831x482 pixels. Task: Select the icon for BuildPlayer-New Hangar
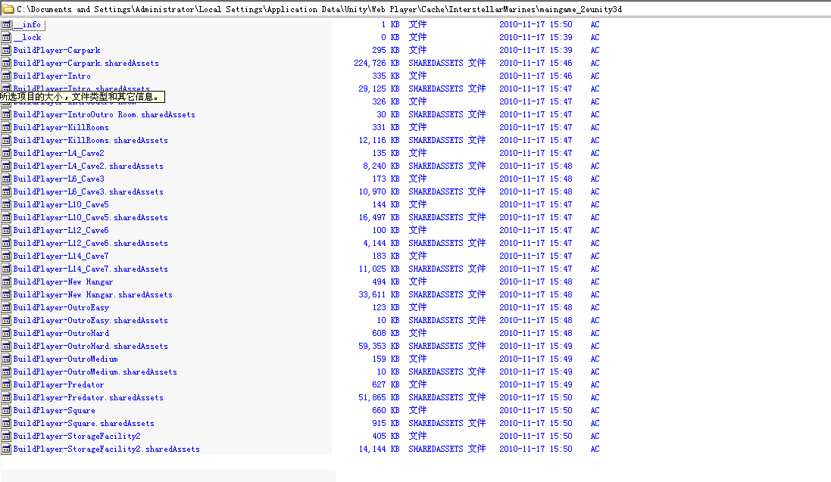(6, 281)
